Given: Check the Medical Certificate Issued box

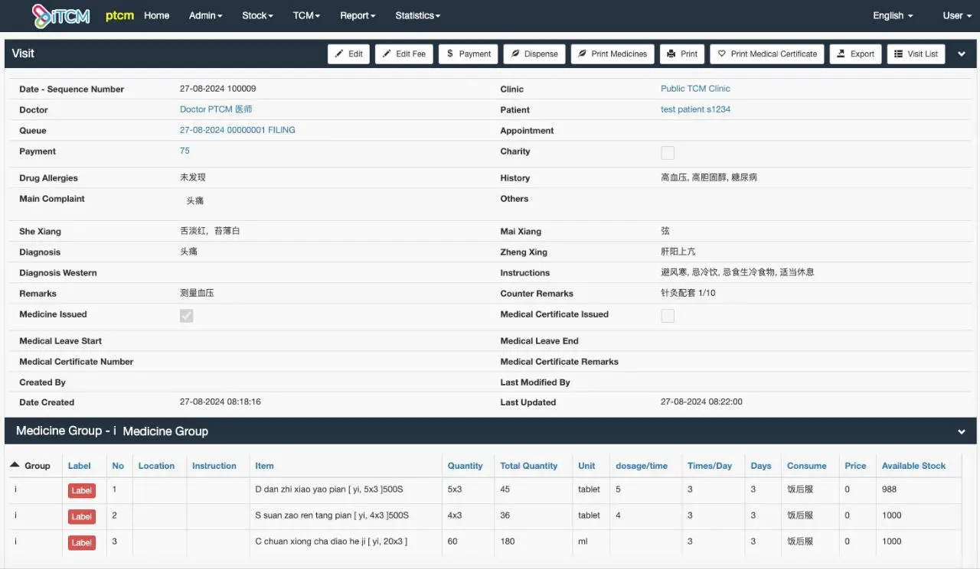Looking at the screenshot, I should [667, 314].
